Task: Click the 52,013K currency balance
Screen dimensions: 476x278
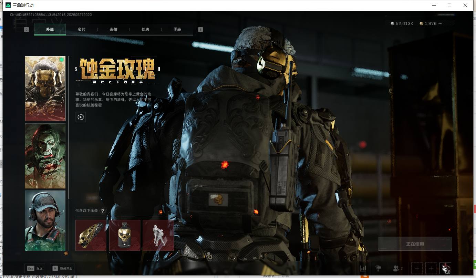Action: click(402, 23)
